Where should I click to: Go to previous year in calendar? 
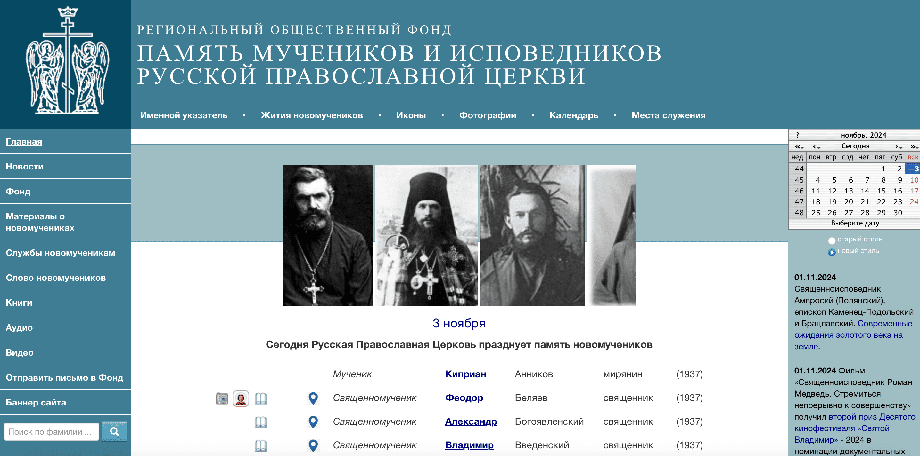coord(799,146)
